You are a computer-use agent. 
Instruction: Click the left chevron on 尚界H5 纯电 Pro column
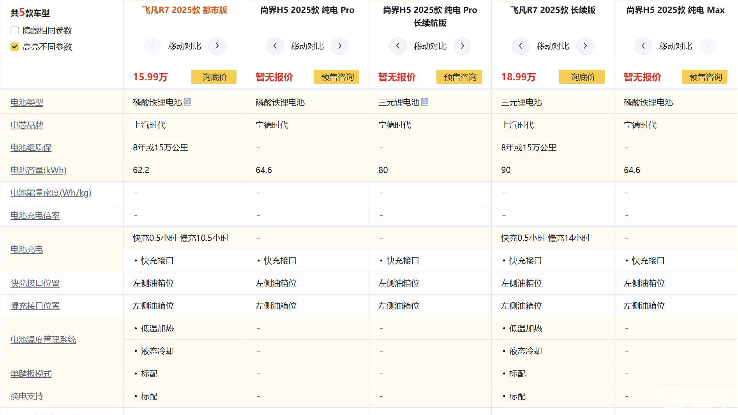click(x=275, y=46)
